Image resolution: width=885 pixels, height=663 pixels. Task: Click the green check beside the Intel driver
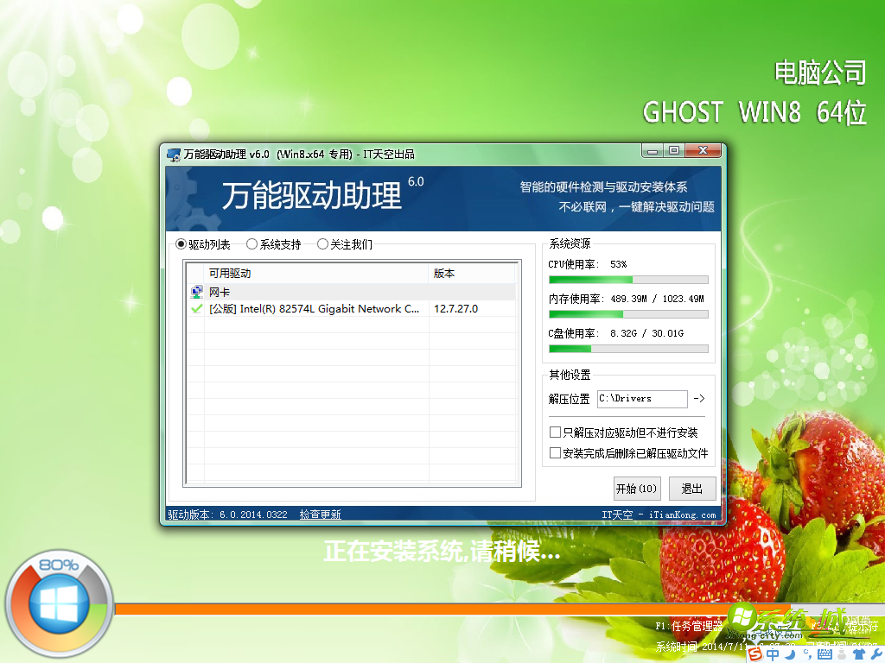195,308
